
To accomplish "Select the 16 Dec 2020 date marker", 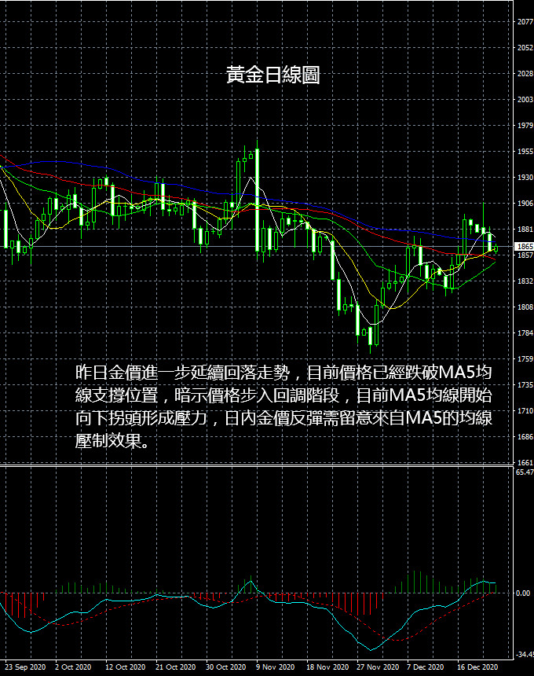I will (477, 667).
